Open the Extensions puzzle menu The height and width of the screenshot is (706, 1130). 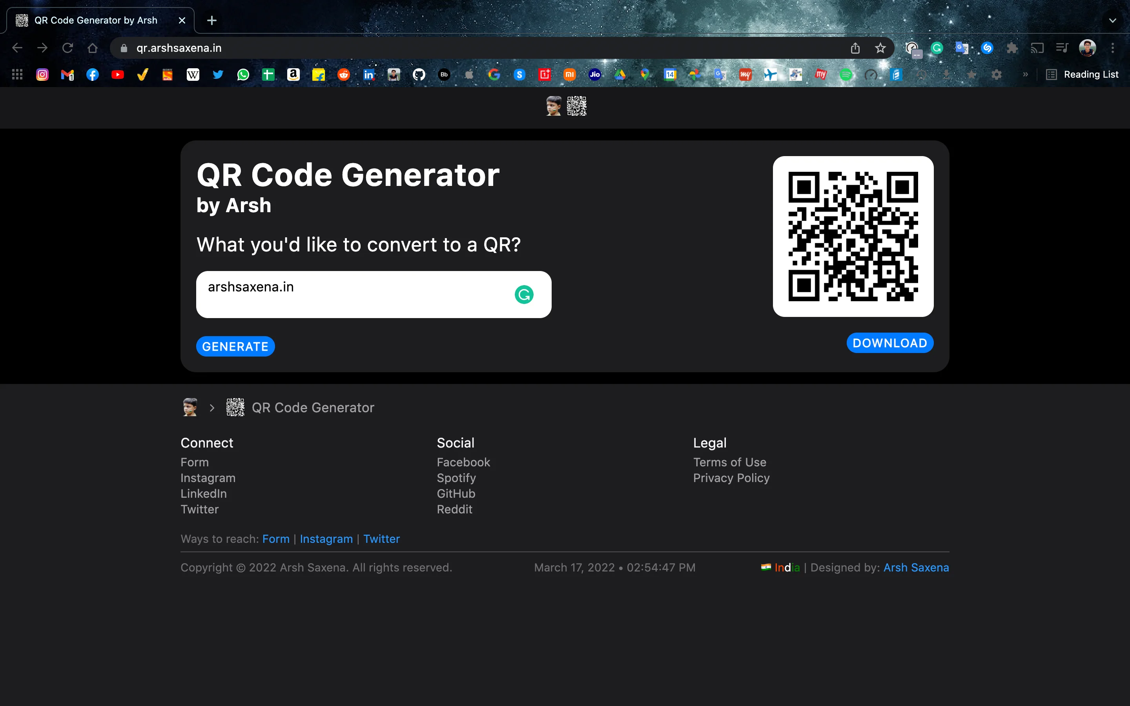tap(1012, 48)
